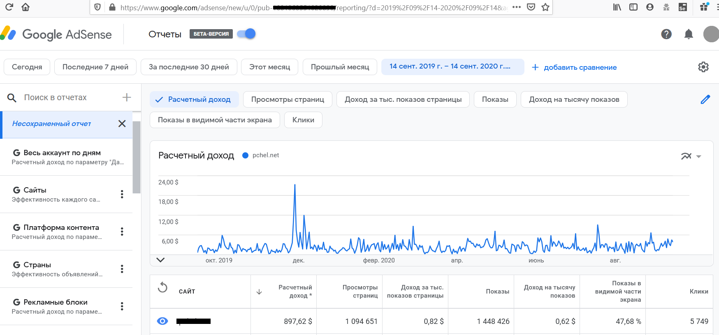
Task: Click the pencil edit metrics icon
Action: pos(705,99)
